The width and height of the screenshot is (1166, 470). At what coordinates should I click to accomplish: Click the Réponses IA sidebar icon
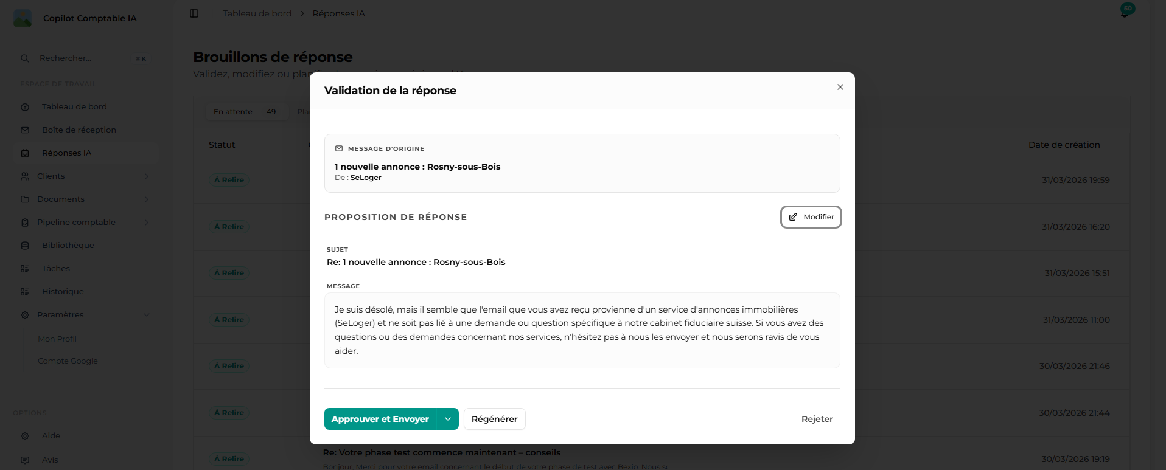[25, 153]
